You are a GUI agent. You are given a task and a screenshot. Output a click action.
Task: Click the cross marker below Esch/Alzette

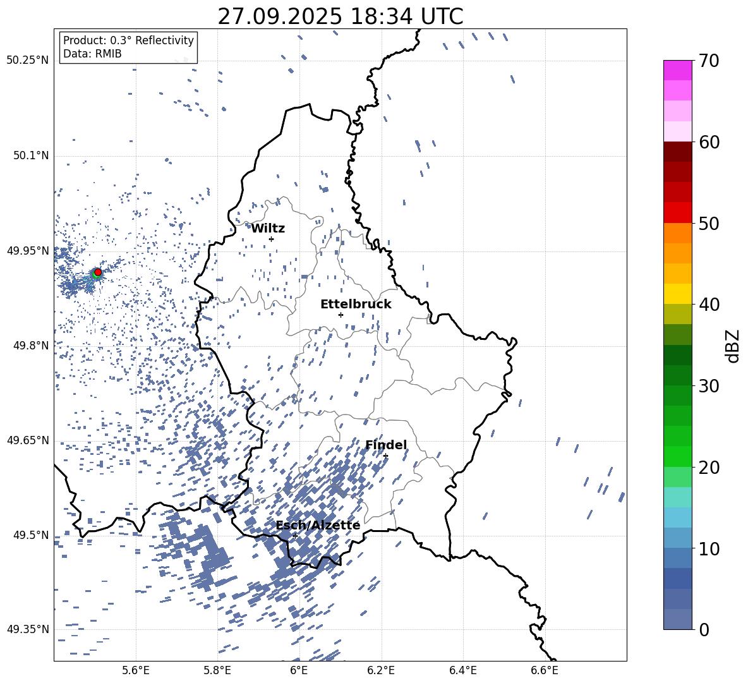point(295,536)
